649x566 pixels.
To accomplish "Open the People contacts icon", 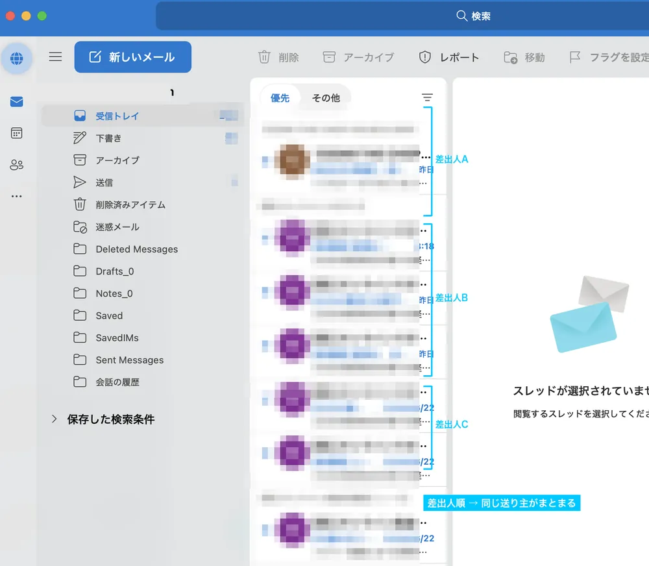I will [x=17, y=165].
